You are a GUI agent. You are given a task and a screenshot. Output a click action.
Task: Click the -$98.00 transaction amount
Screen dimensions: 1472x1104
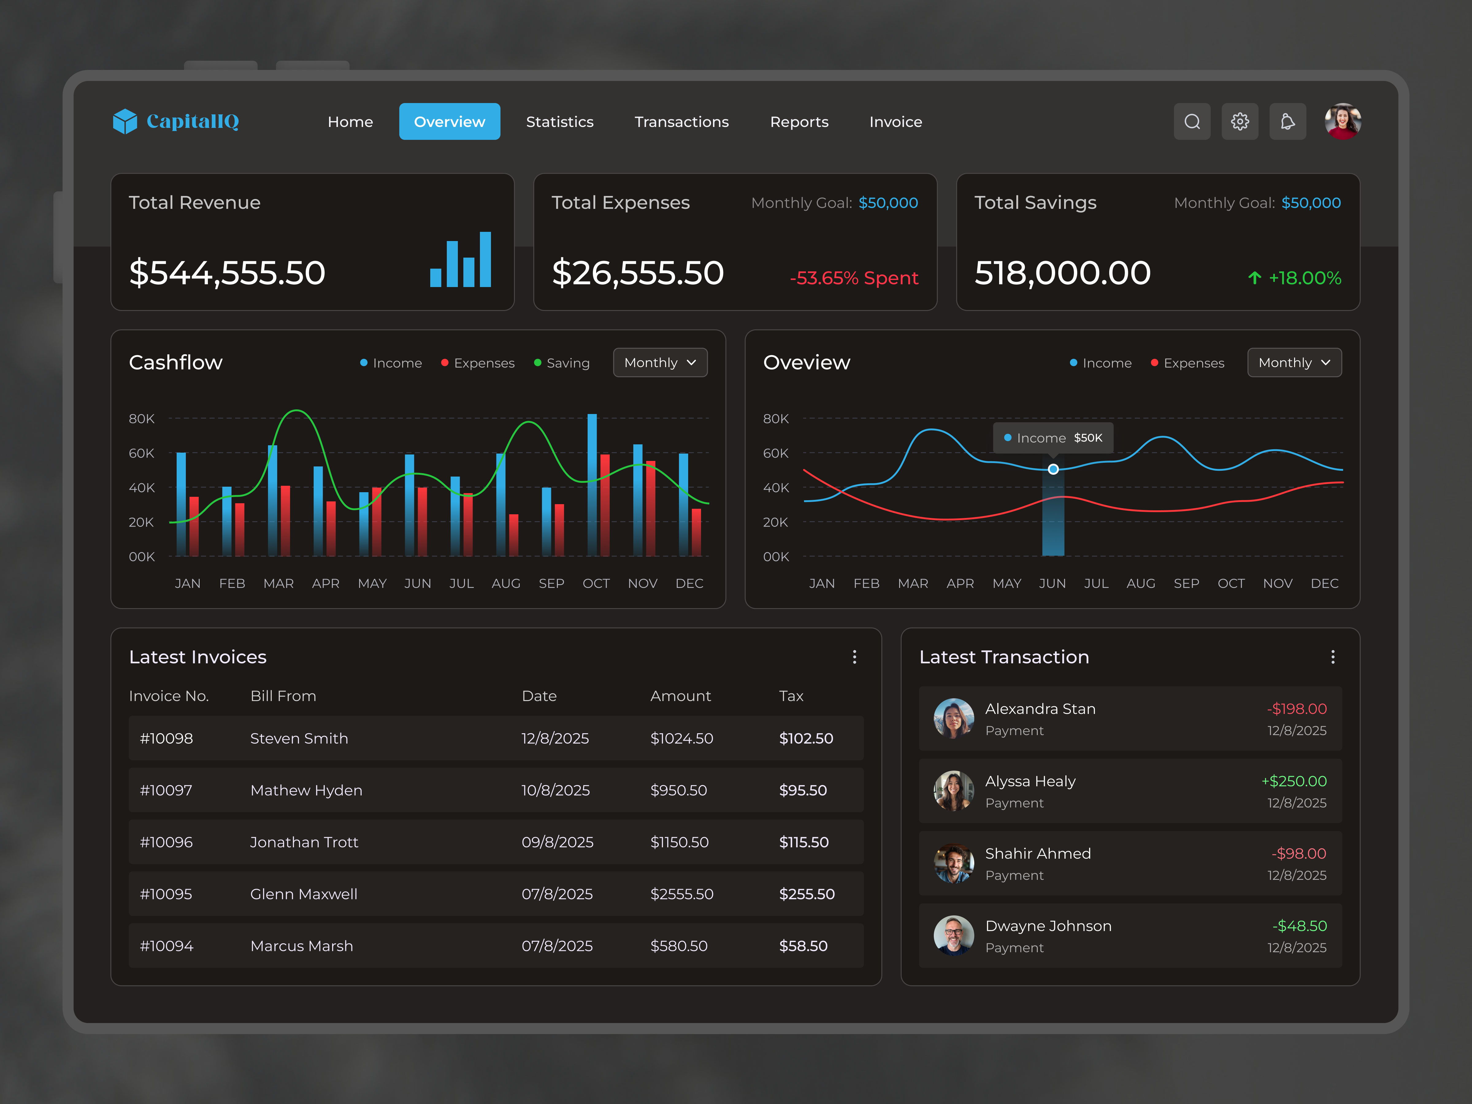1298,854
